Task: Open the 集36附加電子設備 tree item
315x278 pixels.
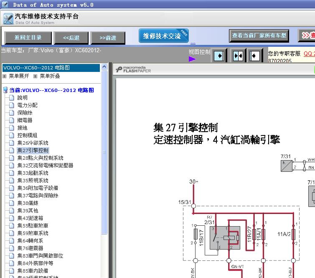Action: pyautogui.click(x=38, y=188)
